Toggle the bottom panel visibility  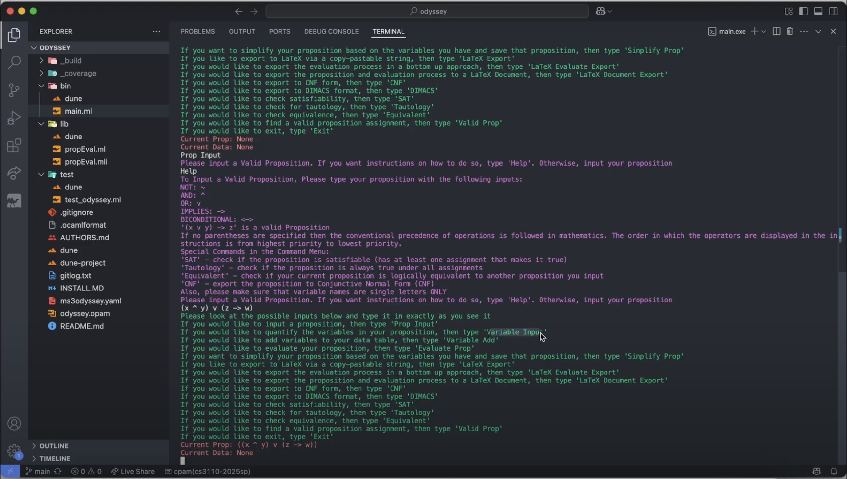pyautogui.click(x=818, y=11)
